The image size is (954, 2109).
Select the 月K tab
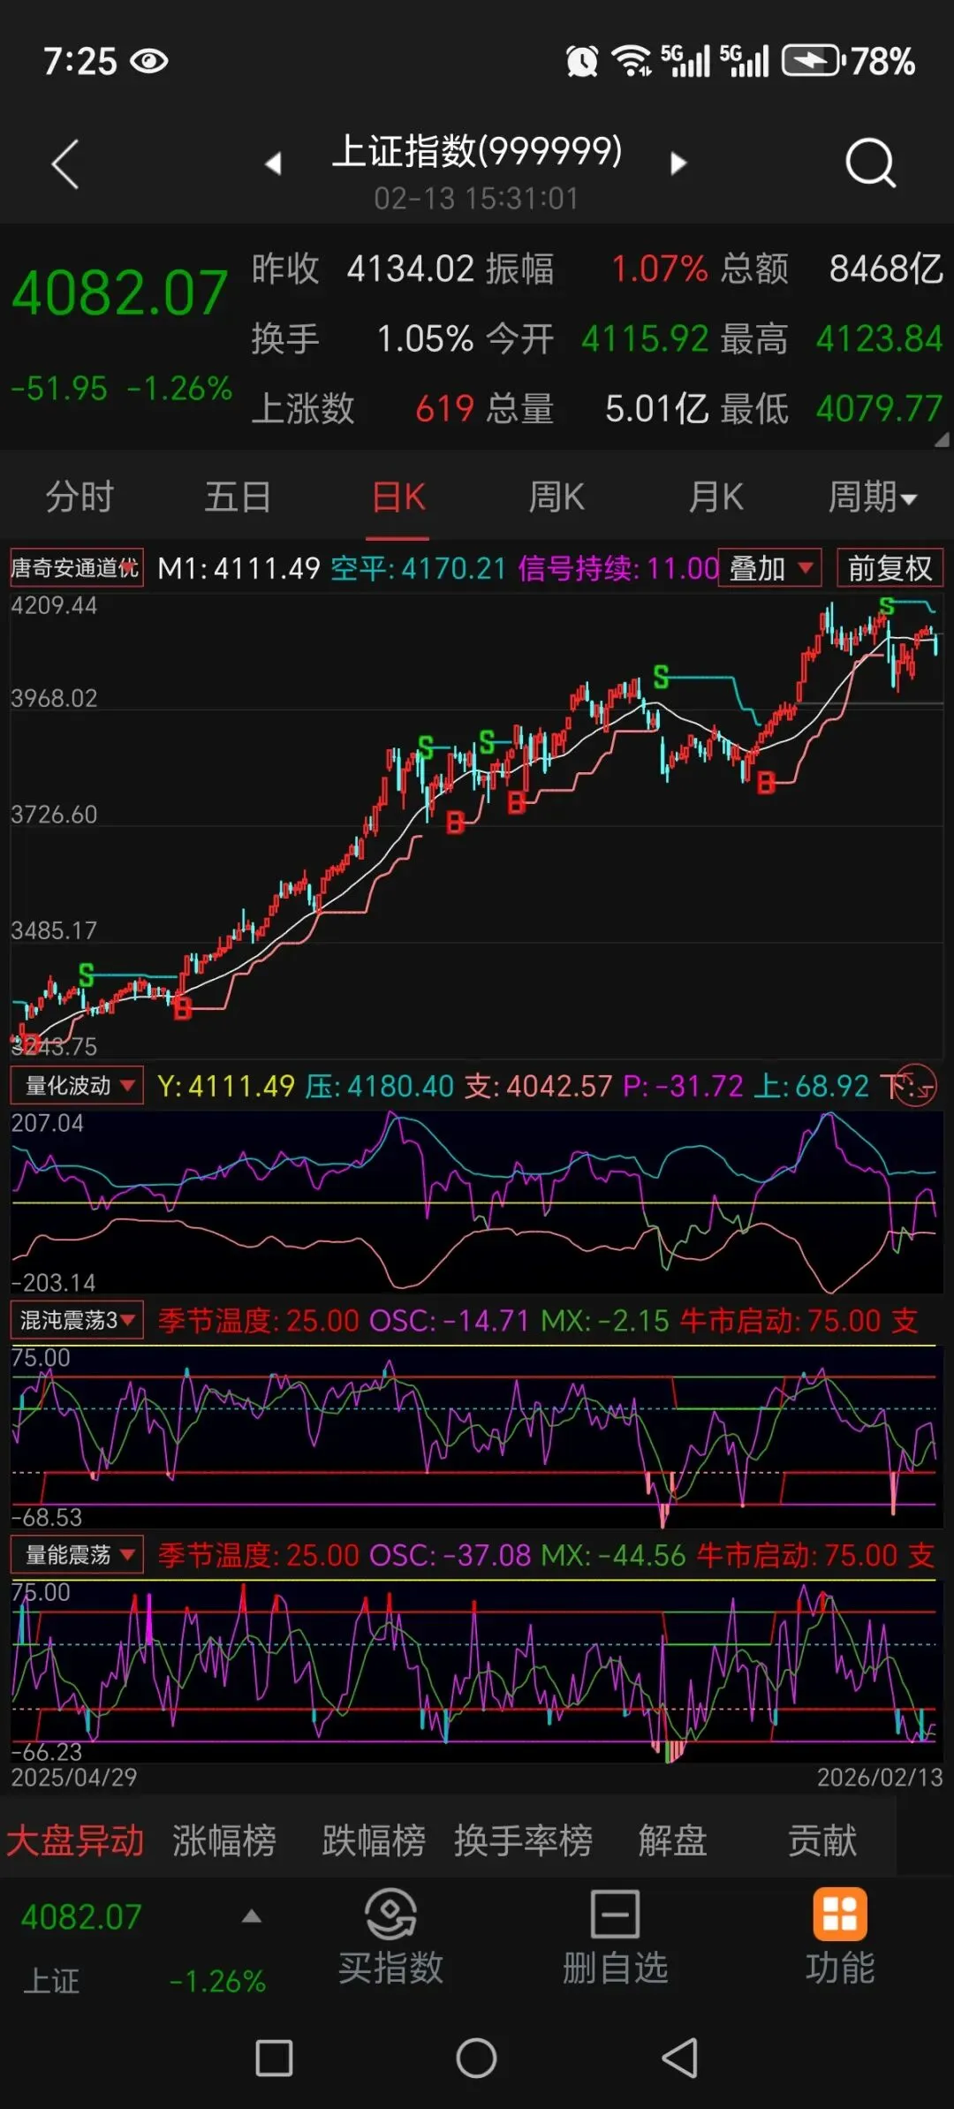(x=715, y=497)
